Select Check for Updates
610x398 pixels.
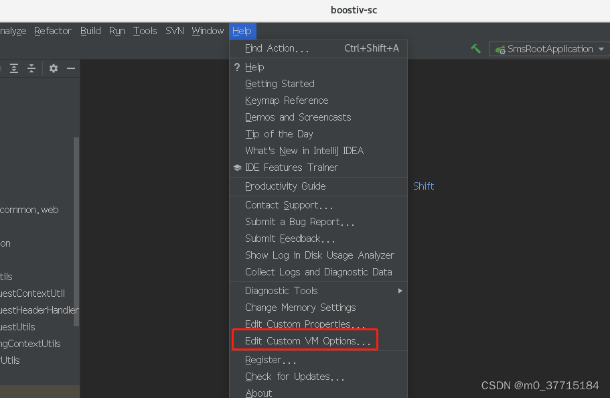295,377
